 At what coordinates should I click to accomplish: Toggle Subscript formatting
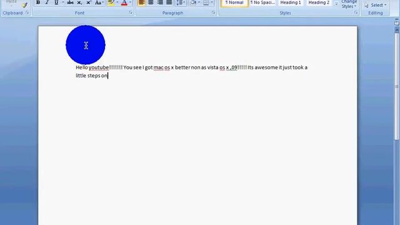(x=79, y=2)
